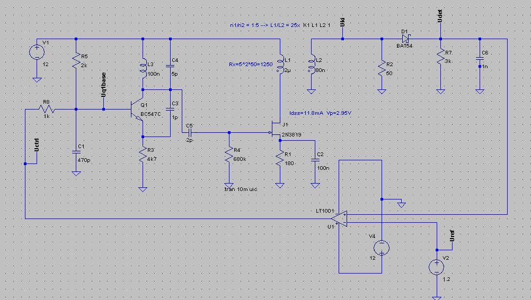Click the L2 80n inductor

[312, 65]
